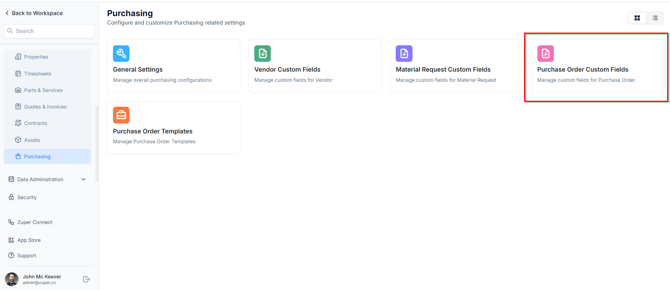
Task: Click 'Manage custom fields for Vendor' text
Action: (293, 80)
